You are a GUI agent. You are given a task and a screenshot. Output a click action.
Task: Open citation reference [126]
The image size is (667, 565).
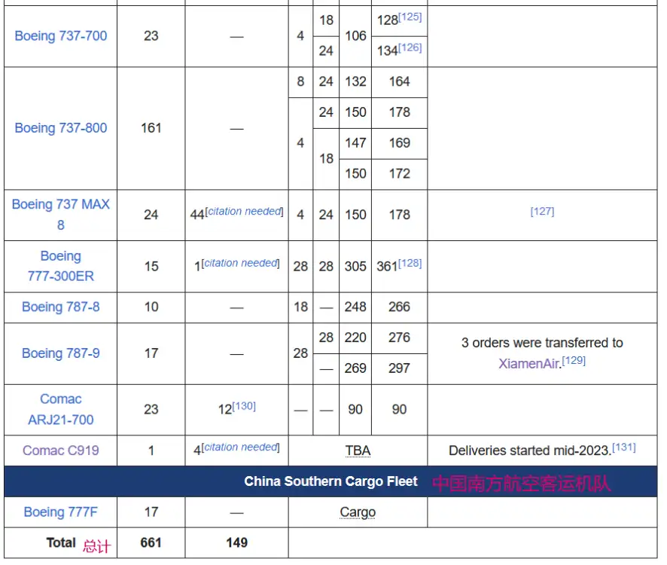[410, 47]
